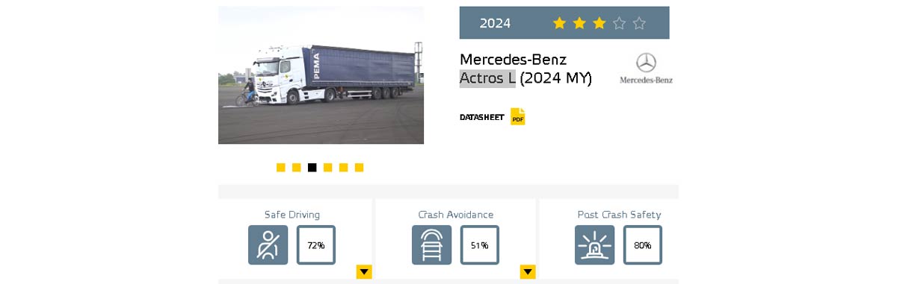Click the Safe Driving seatbelt icon
This screenshot has width=897, height=284.
(x=268, y=245)
